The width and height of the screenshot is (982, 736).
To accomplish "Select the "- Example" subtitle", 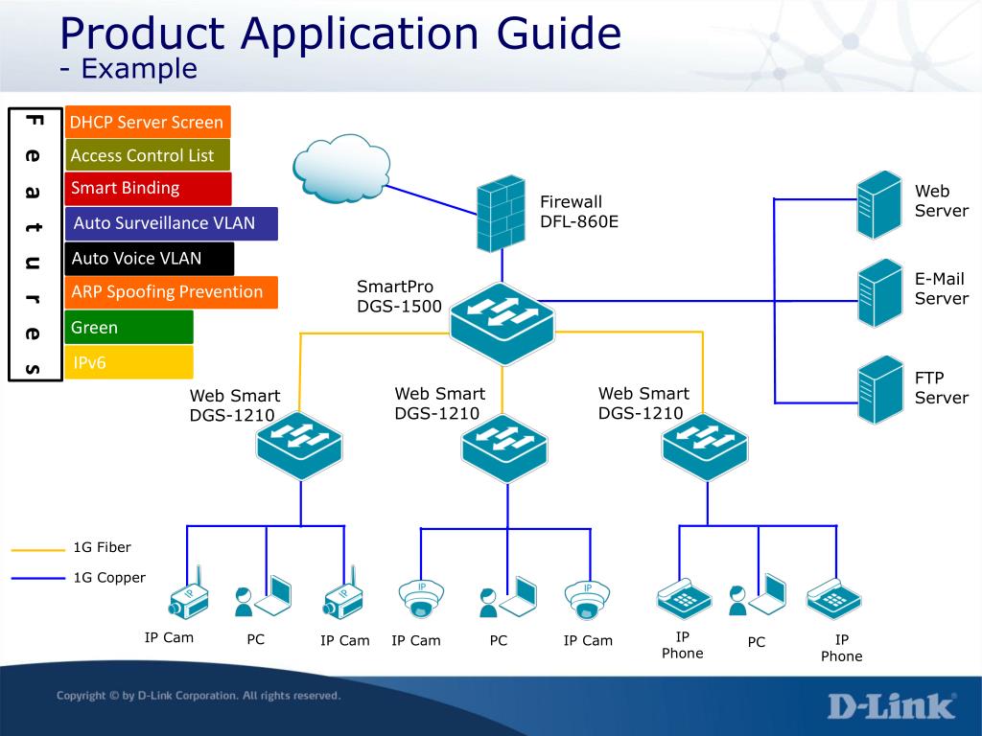I will click(x=129, y=69).
